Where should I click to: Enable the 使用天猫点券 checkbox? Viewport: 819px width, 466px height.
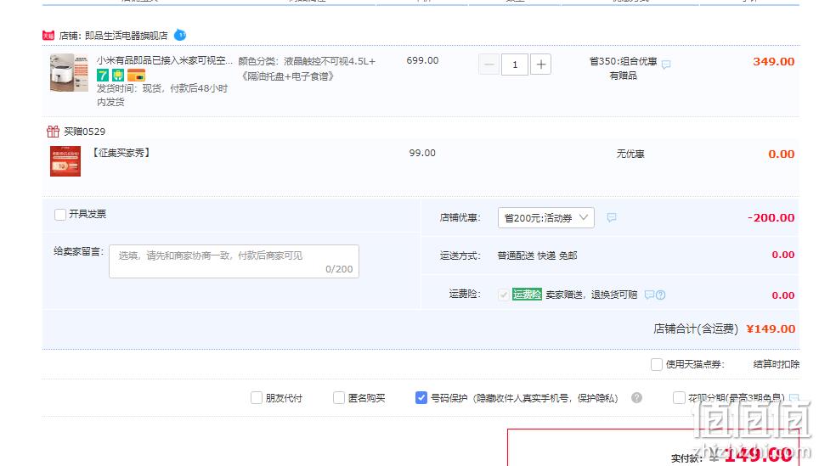[x=657, y=364]
